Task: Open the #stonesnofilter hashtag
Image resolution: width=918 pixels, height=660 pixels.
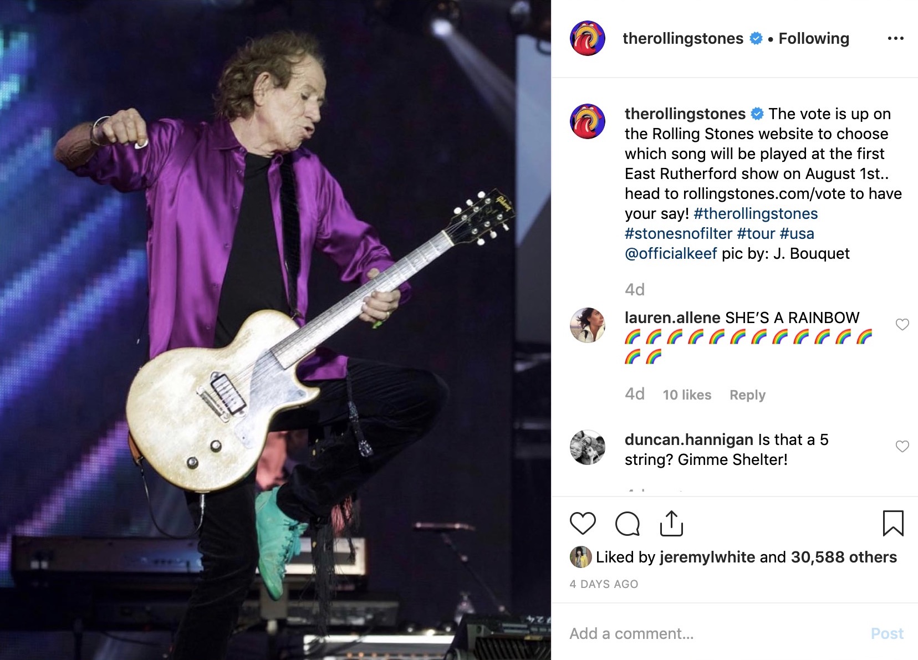Action: [x=678, y=233]
